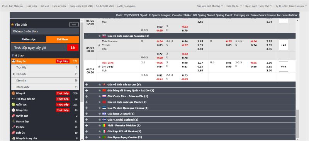The image size is (309, 141).
Task: Click the football icon in Bóng đá row
Action: click(x=14, y=61)
